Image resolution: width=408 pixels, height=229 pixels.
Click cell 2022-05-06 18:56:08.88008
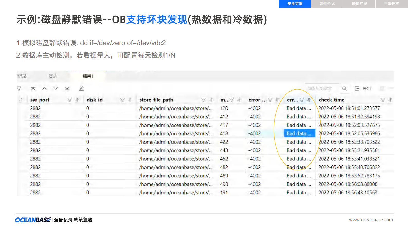click(x=348, y=184)
